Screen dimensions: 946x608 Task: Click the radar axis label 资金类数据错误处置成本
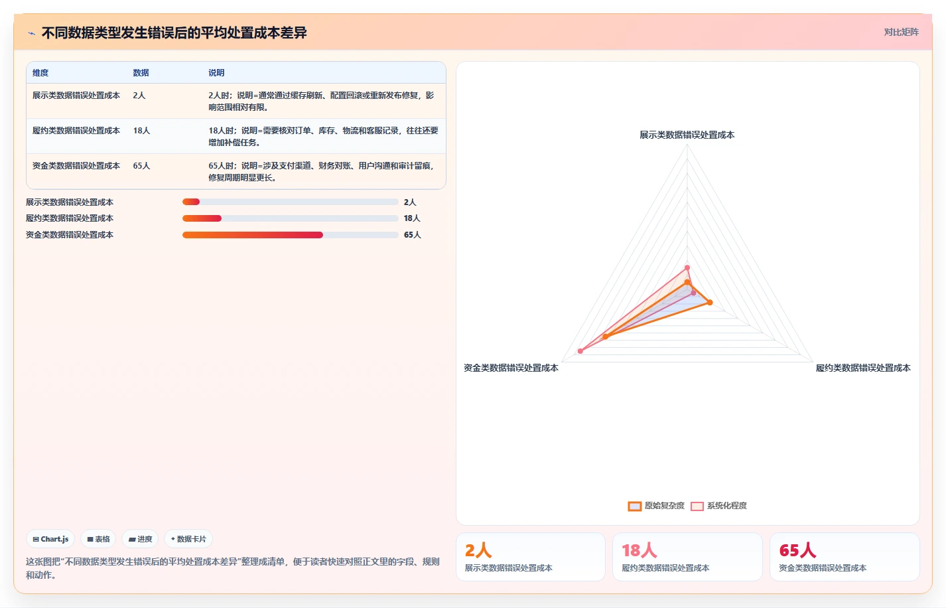511,368
